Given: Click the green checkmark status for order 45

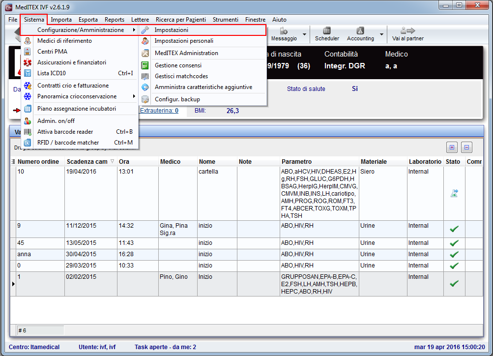Looking at the screenshot, I should click(454, 243).
